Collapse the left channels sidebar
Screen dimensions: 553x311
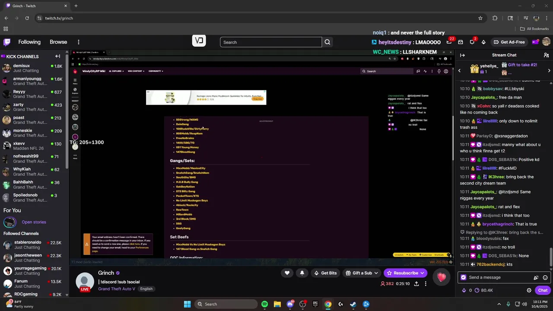(57, 56)
